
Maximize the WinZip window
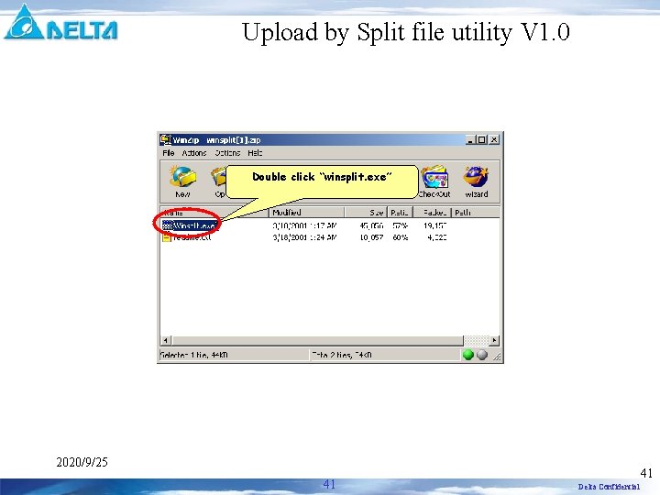click(482, 139)
